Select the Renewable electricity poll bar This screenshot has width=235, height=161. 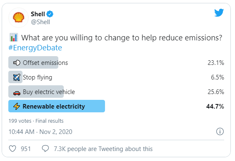point(57,106)
